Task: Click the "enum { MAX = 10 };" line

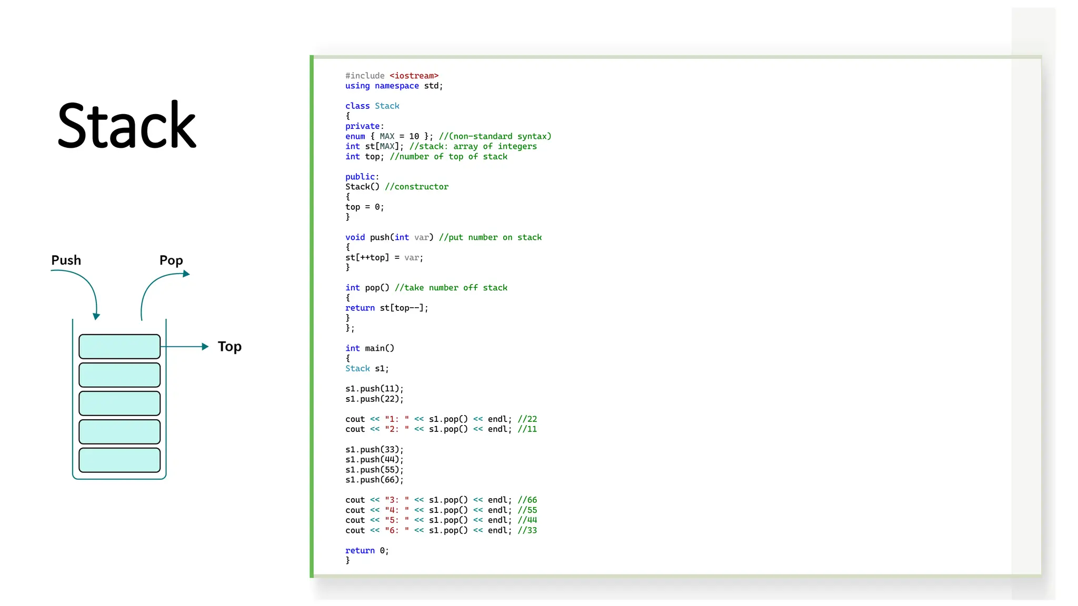Action: pos(389,136)
